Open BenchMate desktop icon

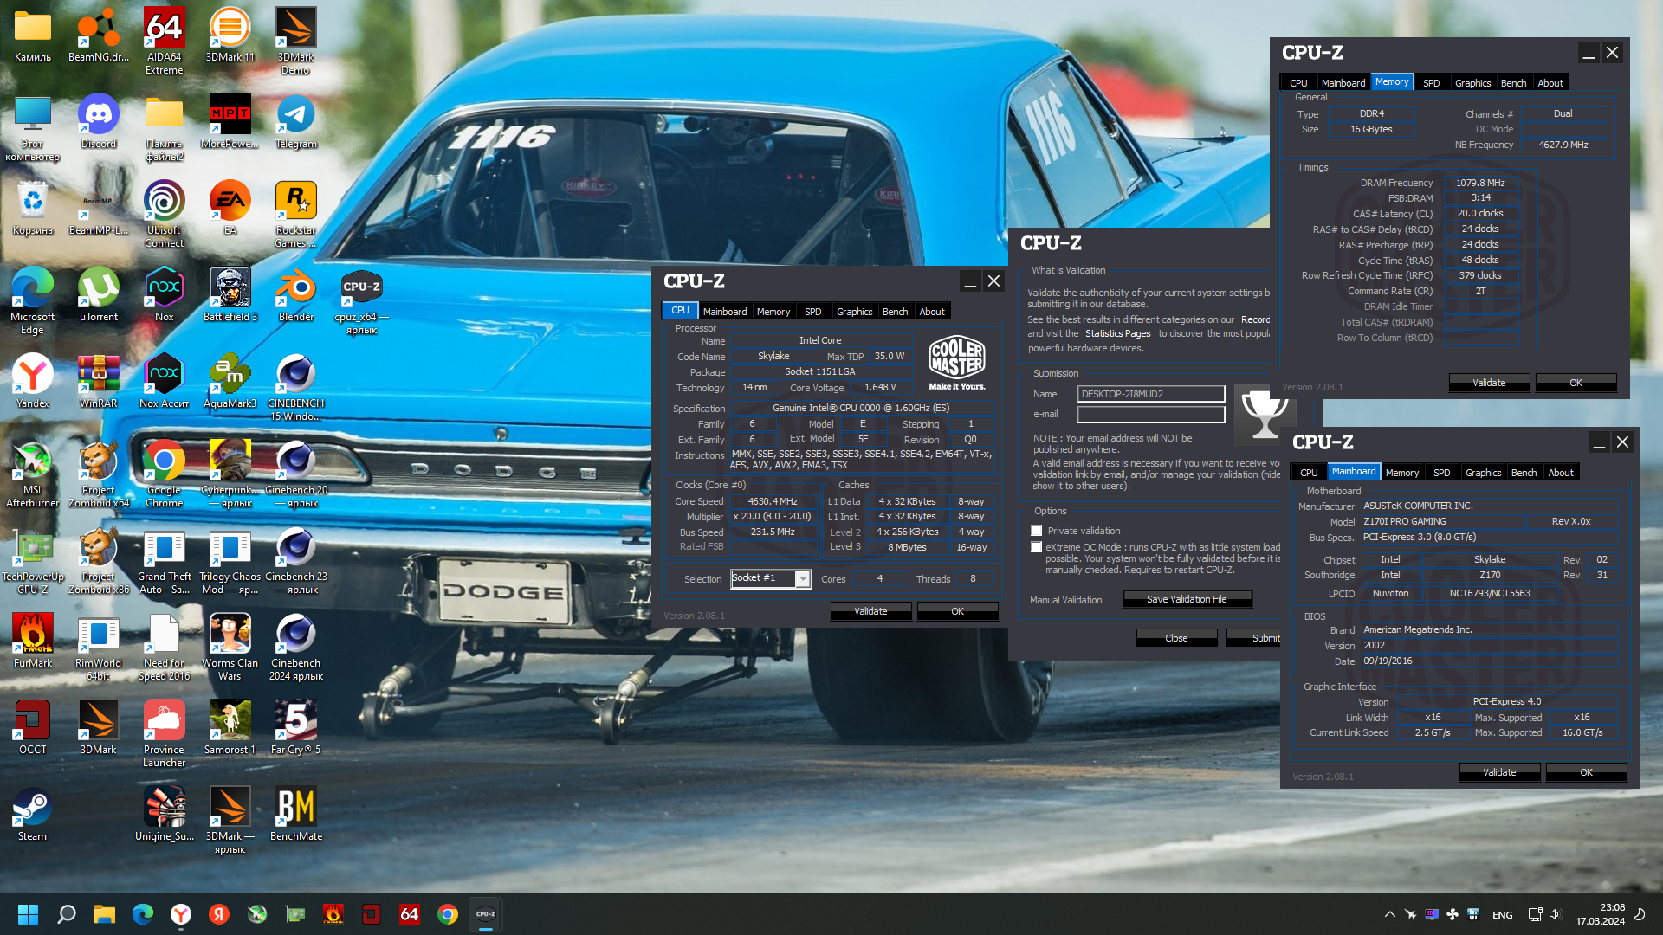pos(295,814)
